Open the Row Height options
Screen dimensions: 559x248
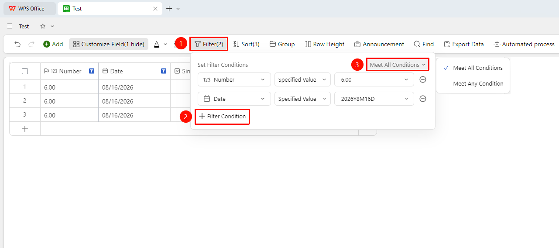point(325,44)
